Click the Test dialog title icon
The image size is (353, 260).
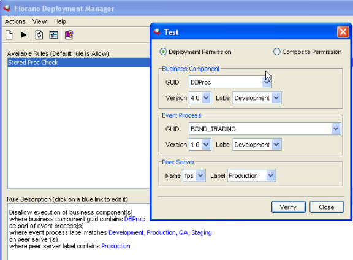[157, 32]
